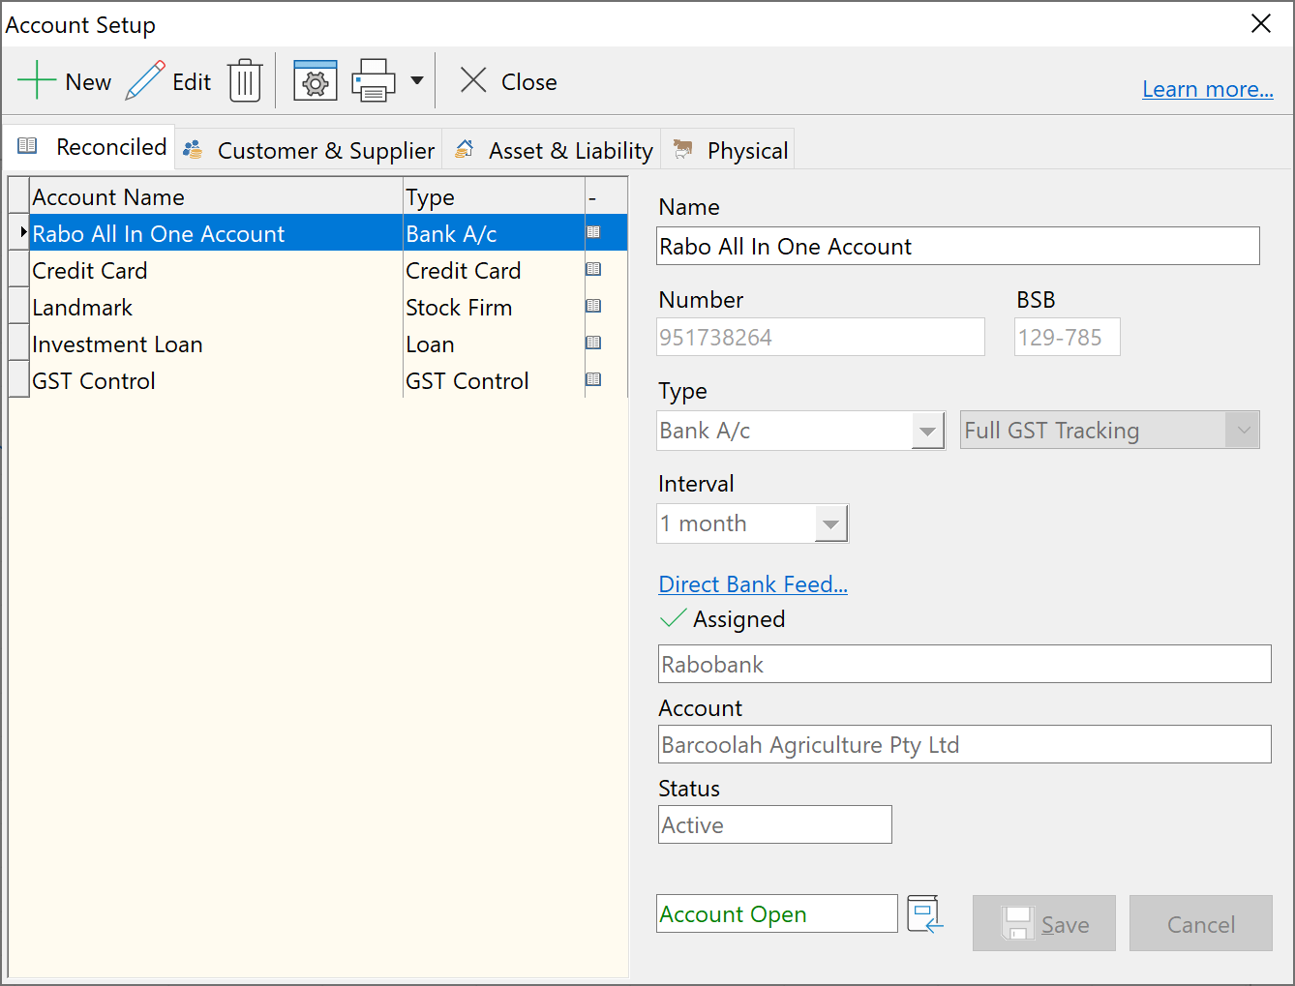The height and width of the screenshot is (986, 1295).
Task: Click the Edit pencil icon
Action: pos(145,81)
